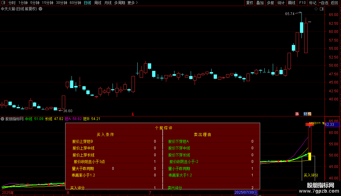This screenshot has width=341, height=196.
Task: Click the 买入条件 column header
Action: pyautogui.click(x=105, y=135)
